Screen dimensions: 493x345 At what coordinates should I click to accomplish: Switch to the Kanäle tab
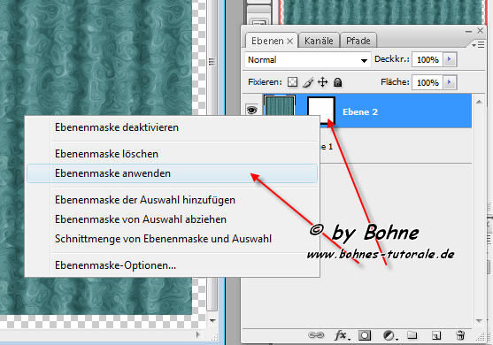tap(319, 41)
